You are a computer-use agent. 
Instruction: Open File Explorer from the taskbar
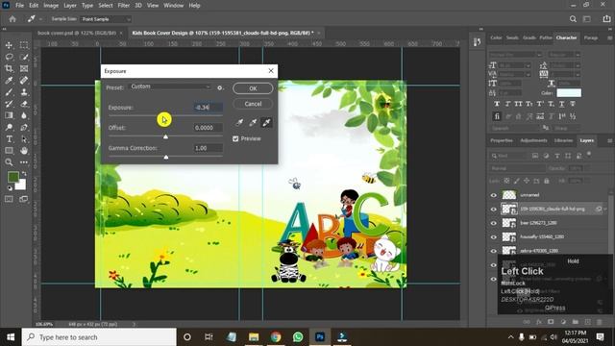coord(254,337)
